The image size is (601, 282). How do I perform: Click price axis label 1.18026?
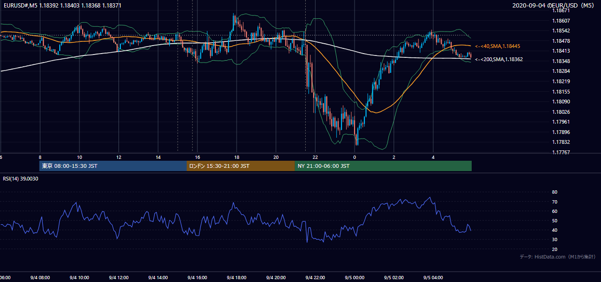click(x=561, y=112)
